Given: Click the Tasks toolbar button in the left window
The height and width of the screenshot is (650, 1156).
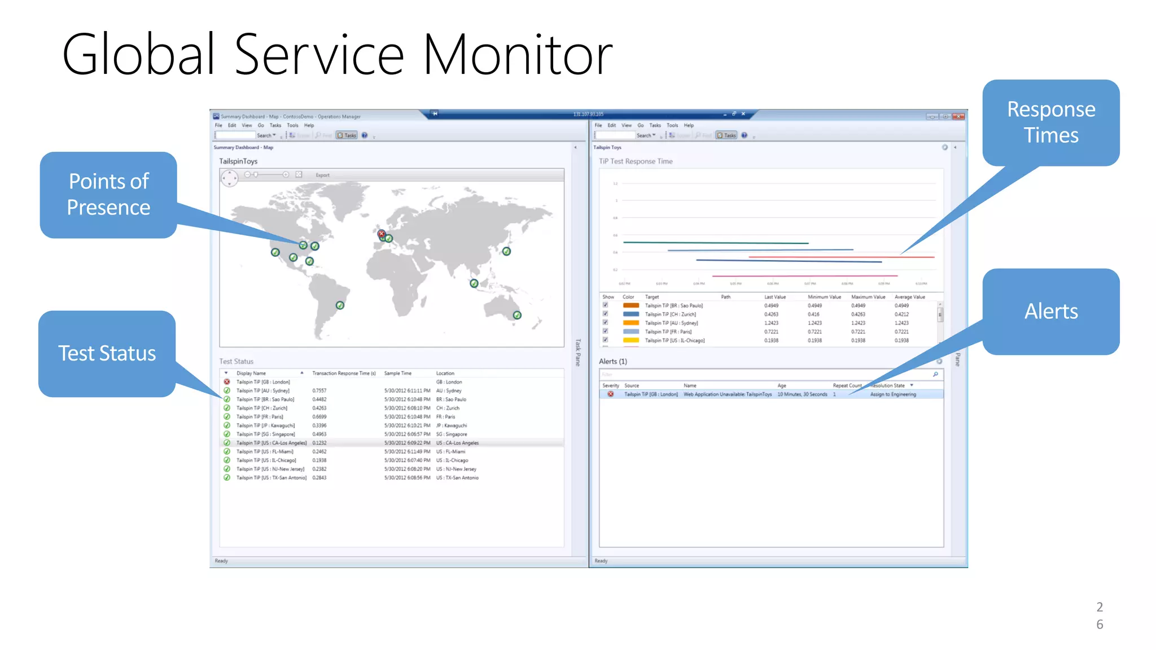Looking at the screenshot, I should coord(347,135).
